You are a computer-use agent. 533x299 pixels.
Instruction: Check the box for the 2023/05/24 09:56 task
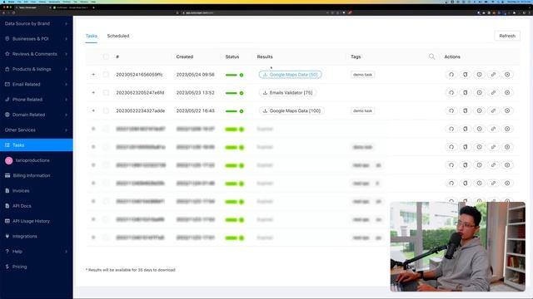click(106, 75)
